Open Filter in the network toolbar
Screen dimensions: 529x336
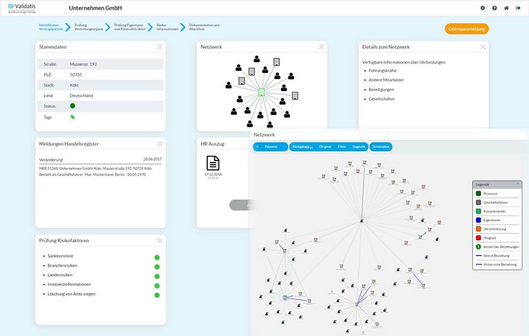coord(342,147)
